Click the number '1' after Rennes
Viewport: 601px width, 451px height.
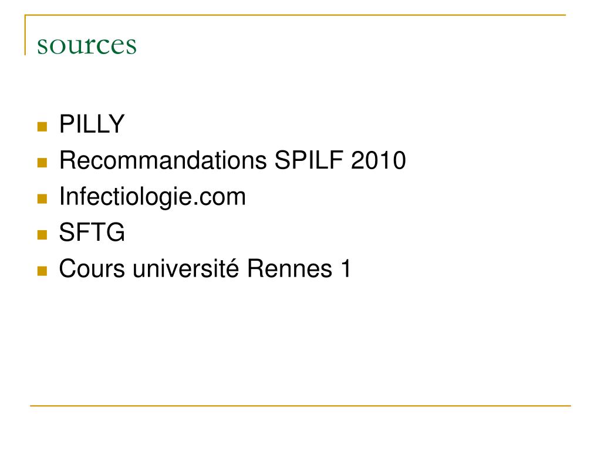[346, 268]
